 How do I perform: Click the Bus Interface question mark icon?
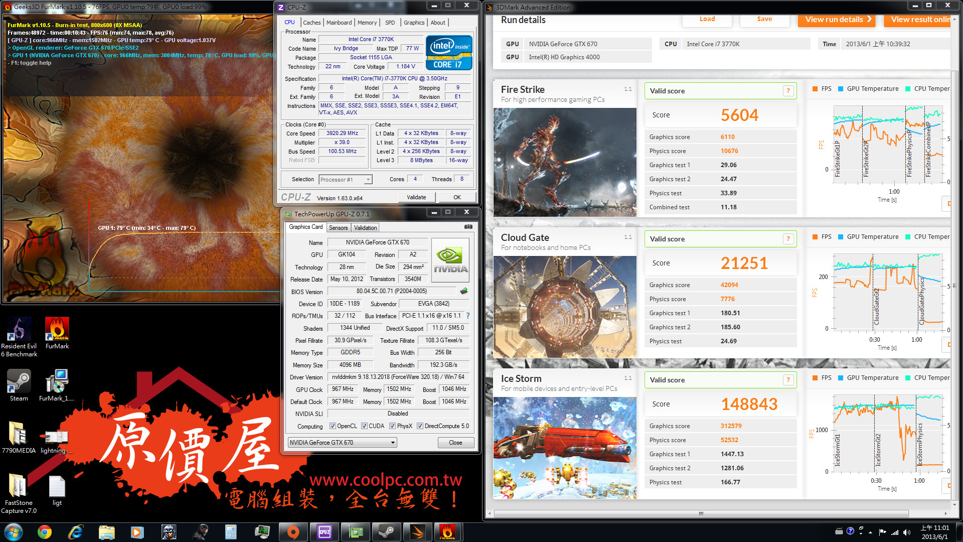(x=468, y=316)
